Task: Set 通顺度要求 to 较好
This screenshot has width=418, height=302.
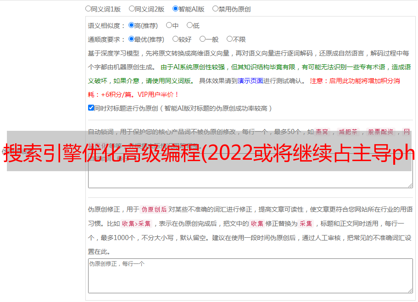Action: [x=175, y=39]
